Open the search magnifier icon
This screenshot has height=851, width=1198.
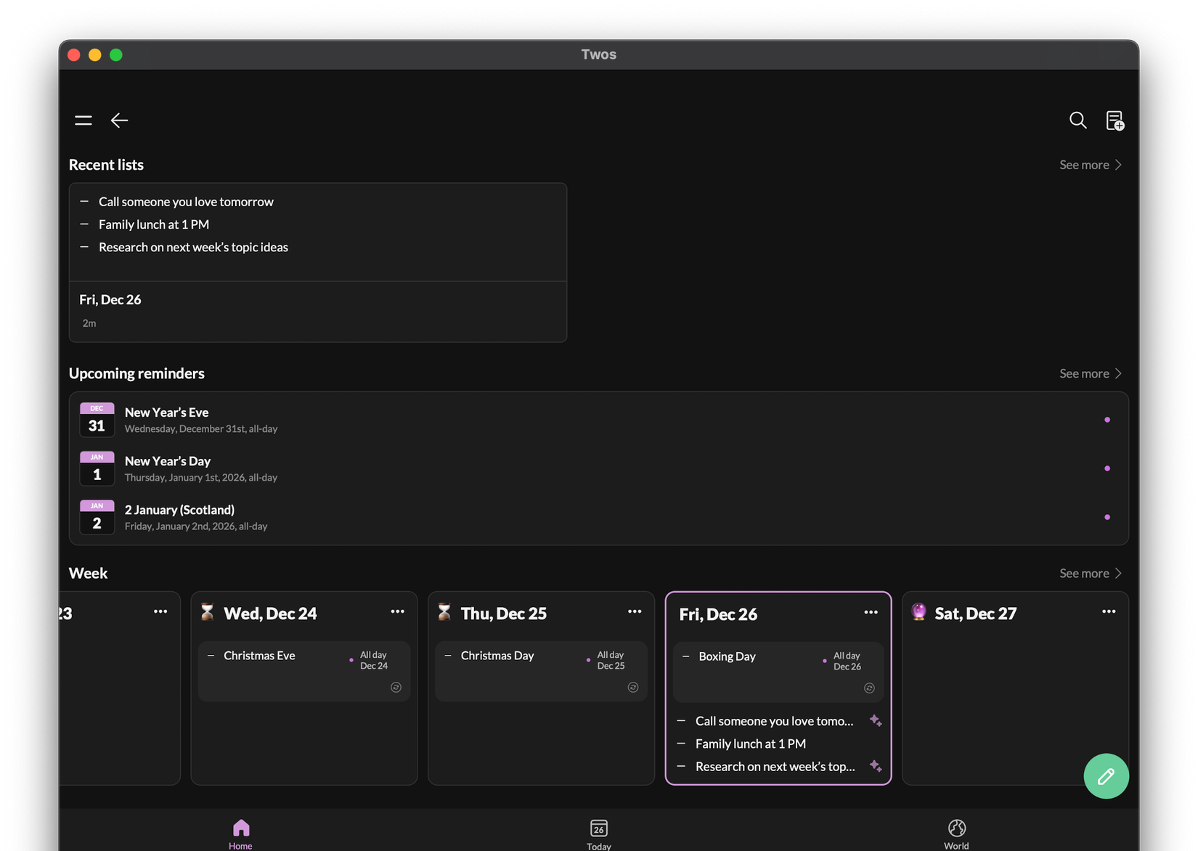click(1077, 121)
